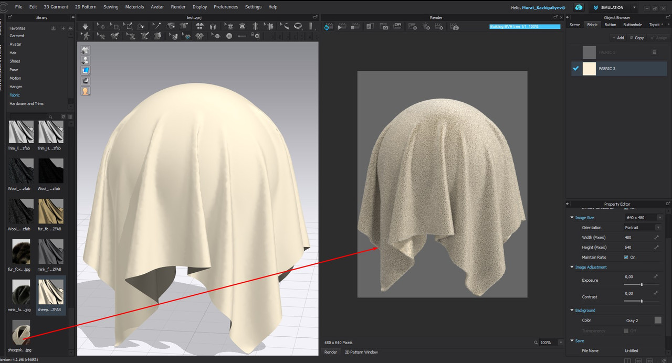The image size is (672, 363).
Task: Click the Interactive Render sync icon
Action: [328, 27]
